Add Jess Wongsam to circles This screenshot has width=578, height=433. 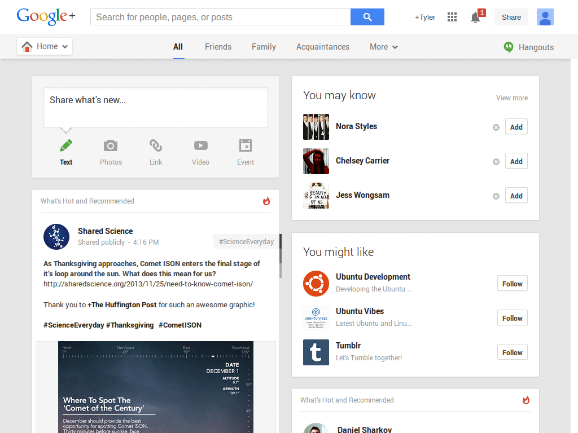516,196
